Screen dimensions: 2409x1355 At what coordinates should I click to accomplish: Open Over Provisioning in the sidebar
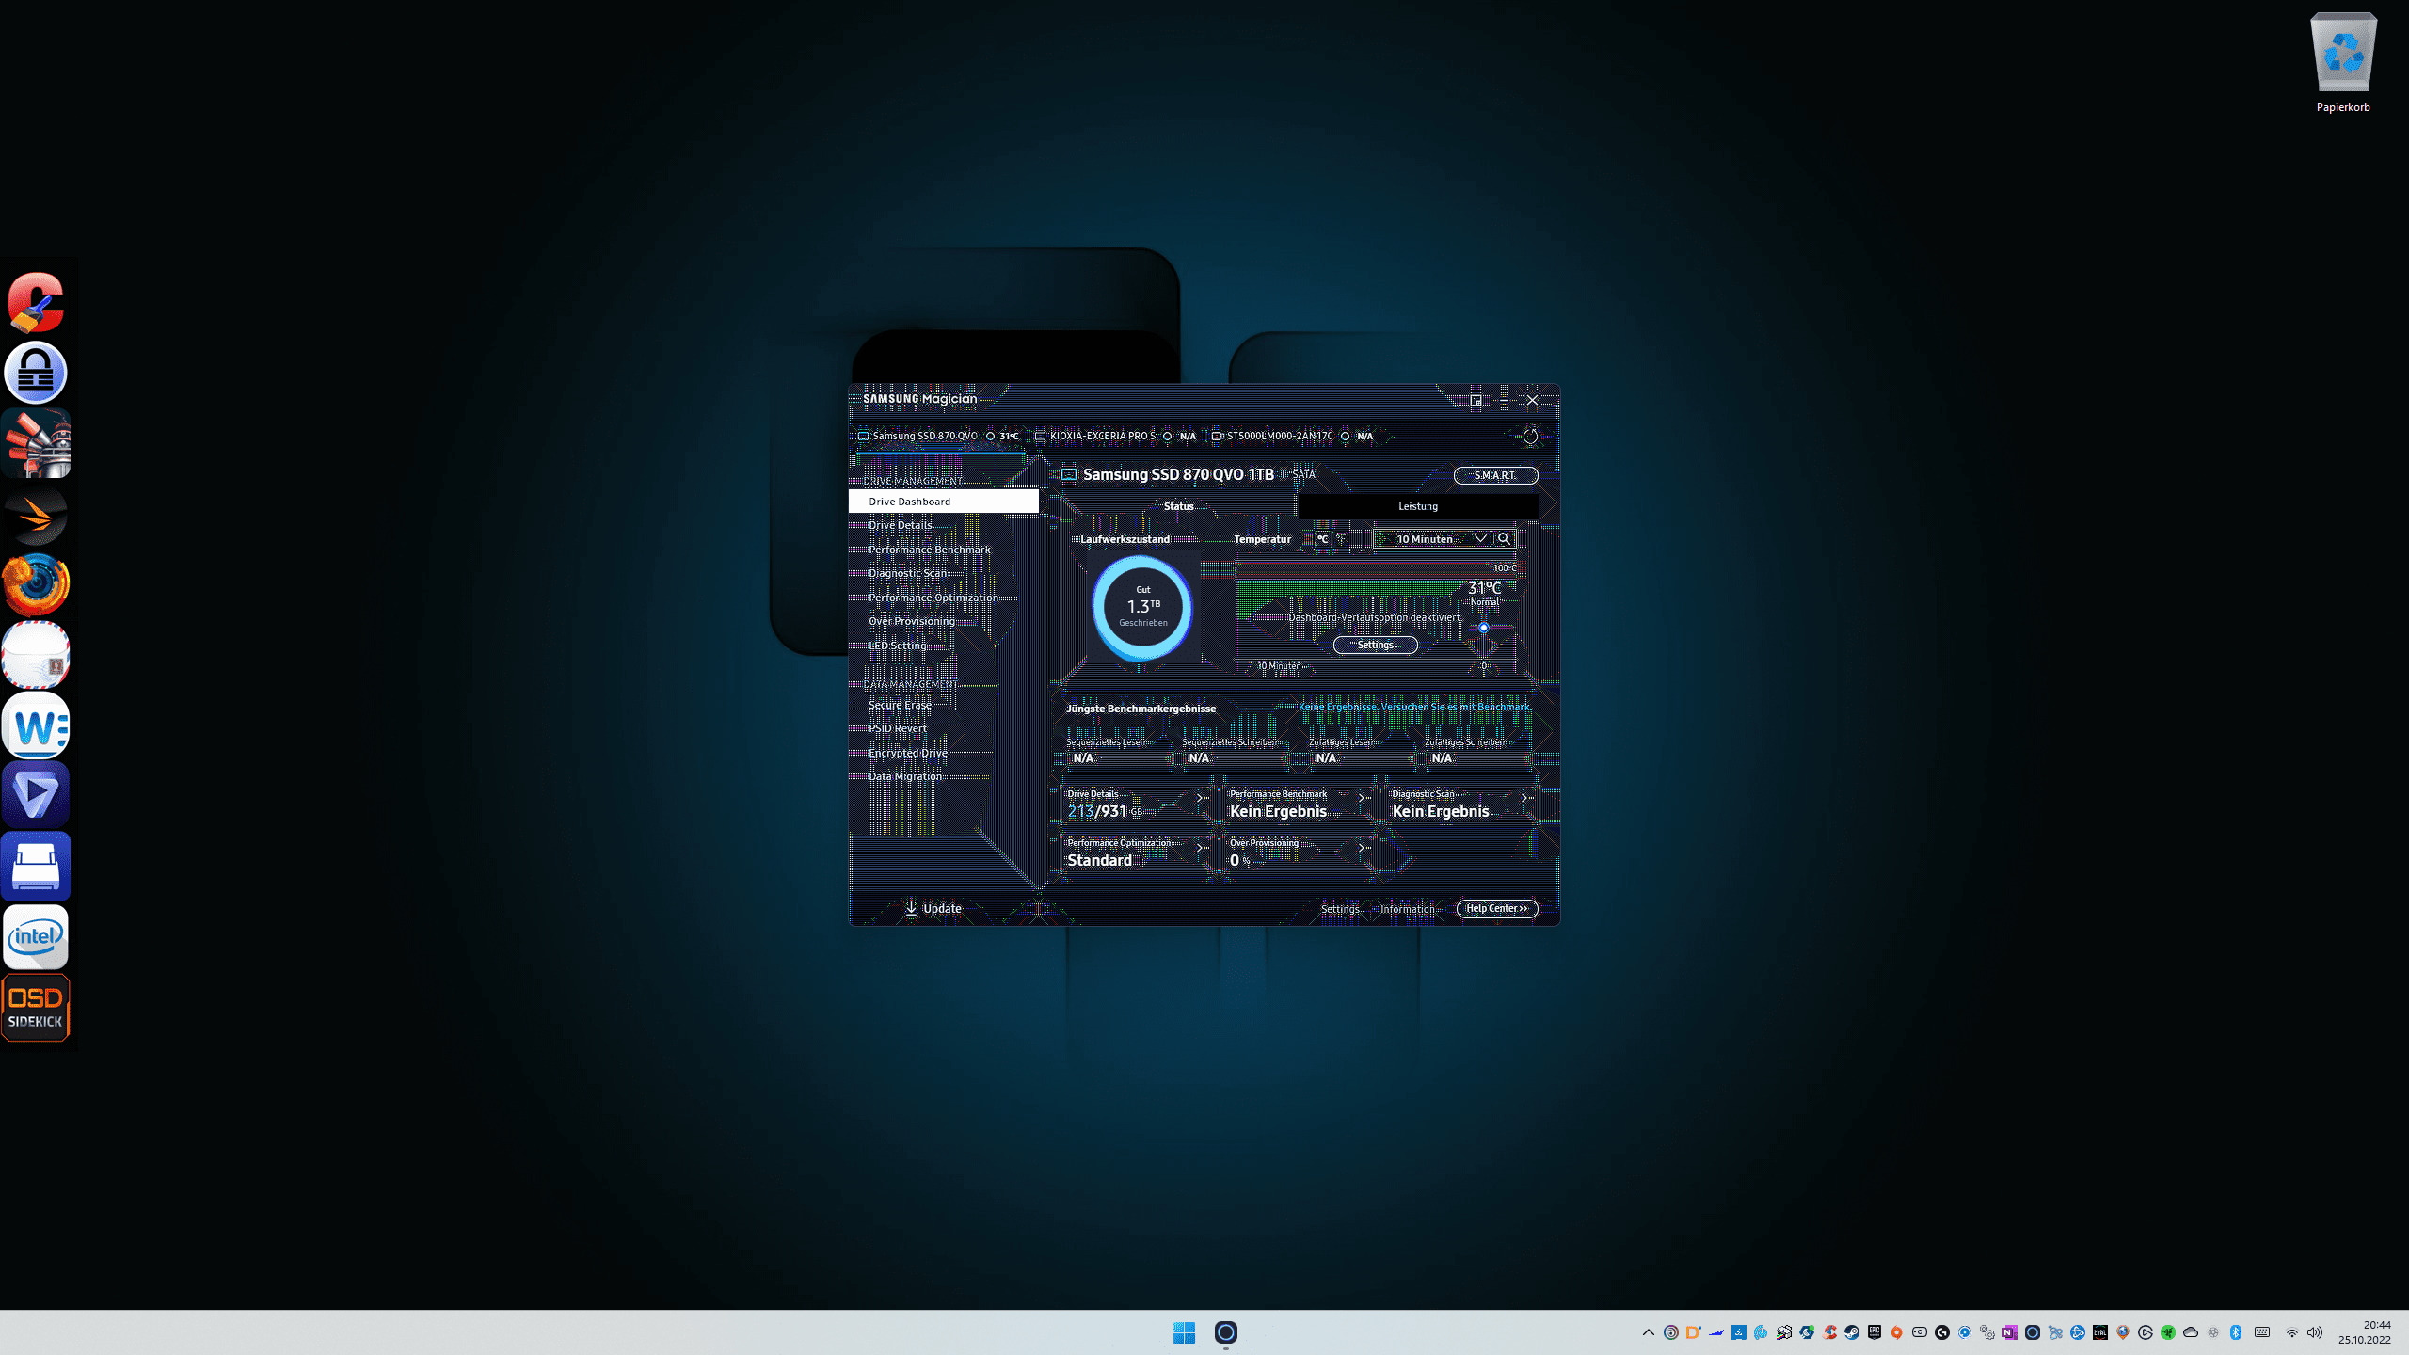912,621
